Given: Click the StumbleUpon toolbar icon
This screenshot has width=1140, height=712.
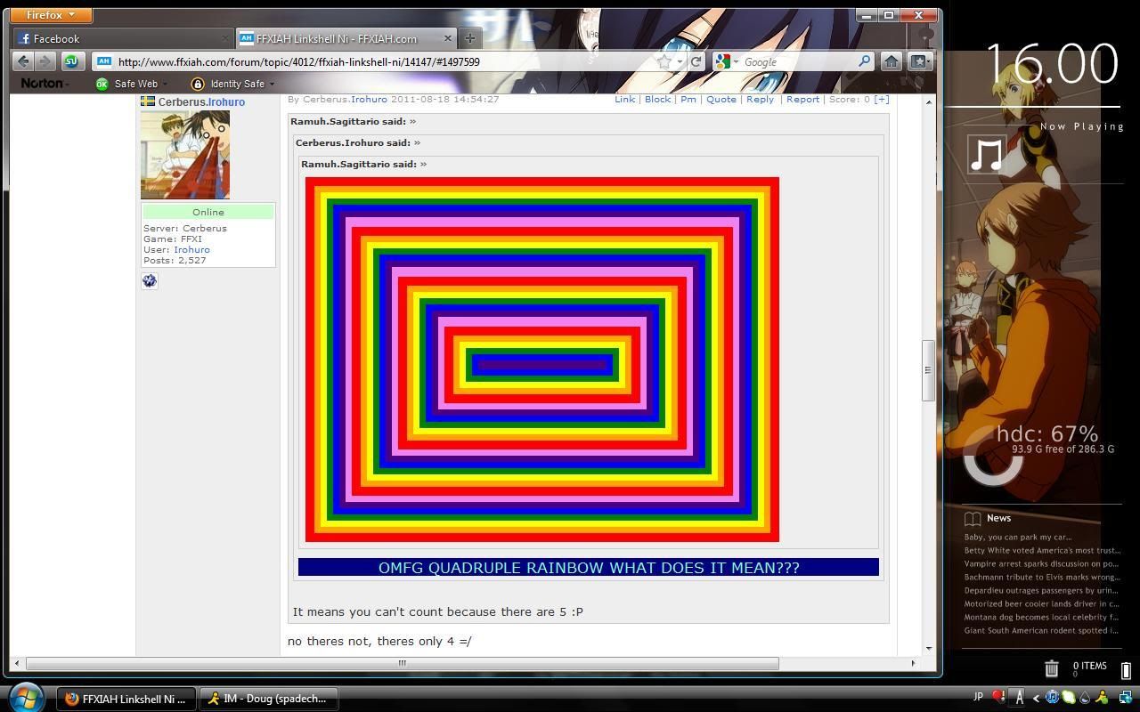Looking at the screenshot, I should click(x=71, y=61).
